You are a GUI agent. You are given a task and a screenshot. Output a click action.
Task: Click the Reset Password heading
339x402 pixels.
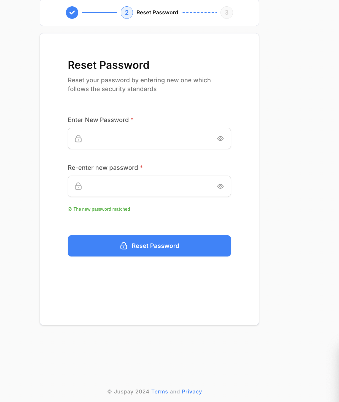click(x=109, y=65)
